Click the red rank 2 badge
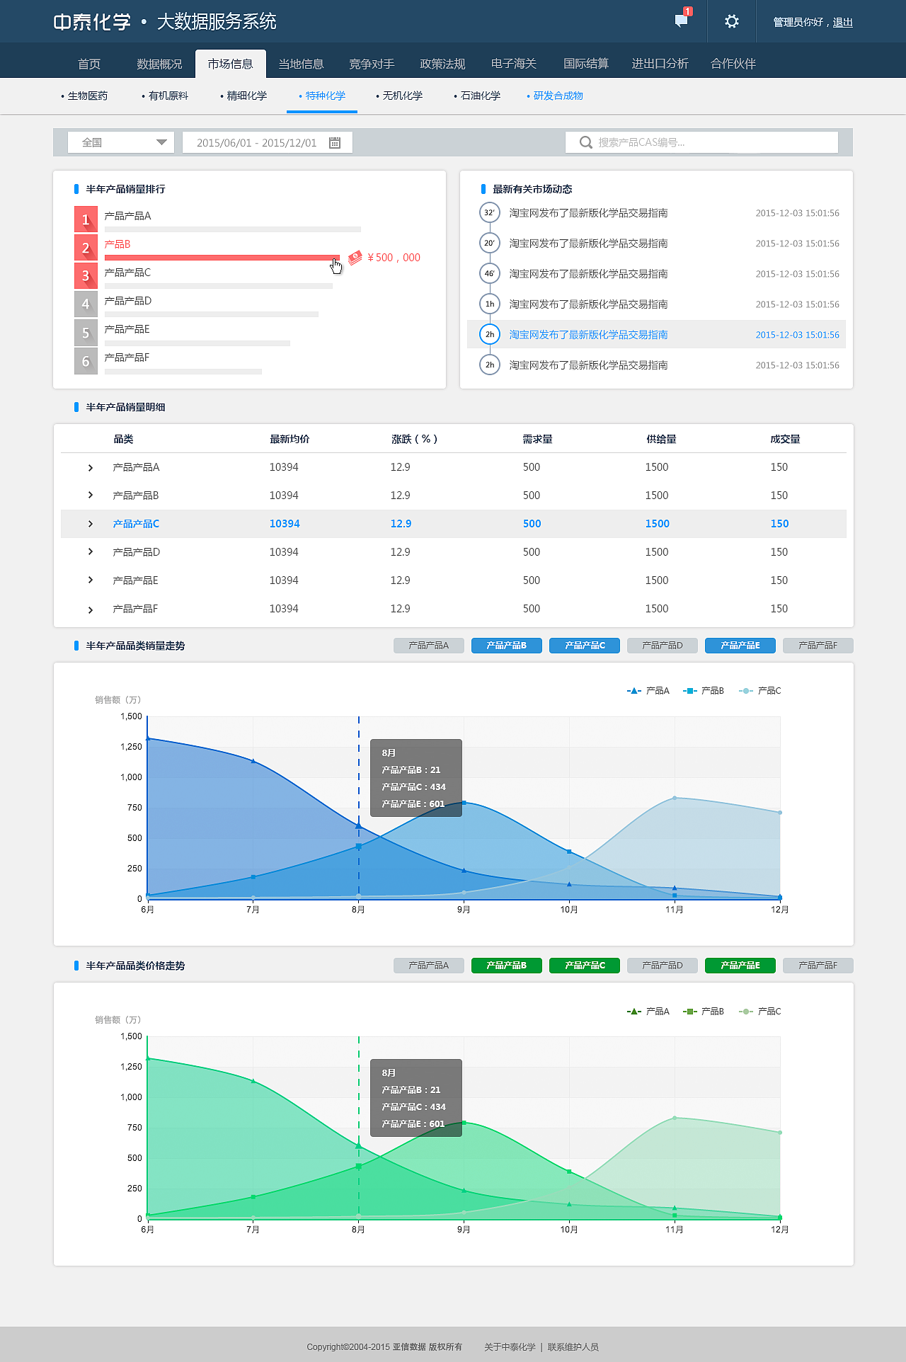 pos(86,247)
